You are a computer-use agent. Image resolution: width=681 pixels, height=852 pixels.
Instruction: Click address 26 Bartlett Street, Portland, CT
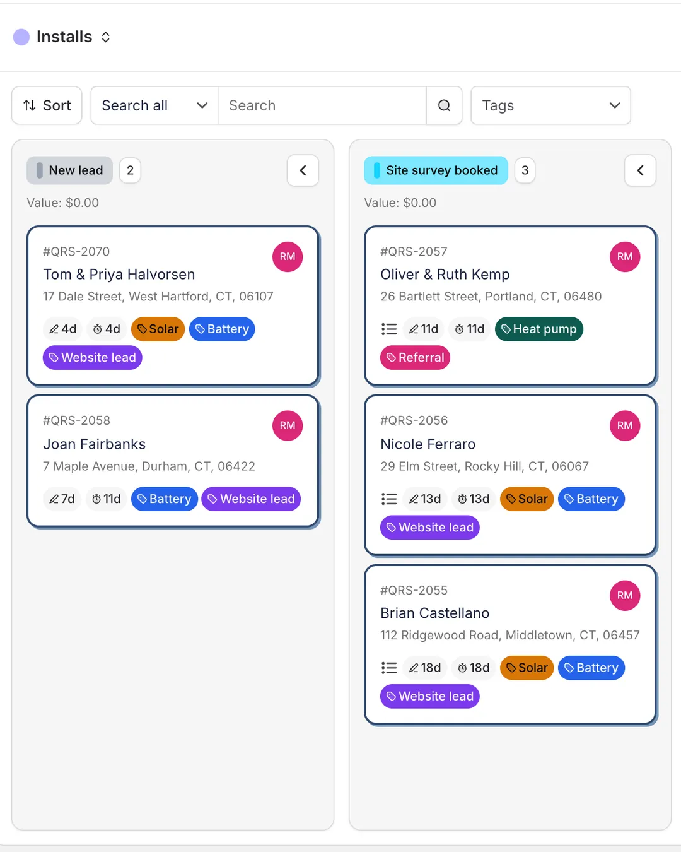coord(491,297)
